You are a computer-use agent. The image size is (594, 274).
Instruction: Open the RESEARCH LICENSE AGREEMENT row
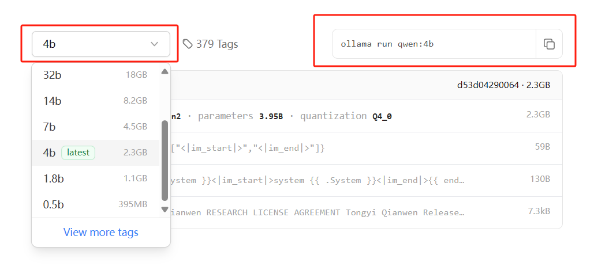click(x=367, y=212)
